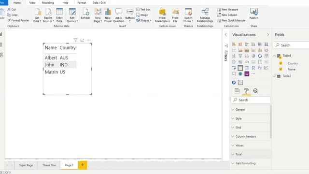Click the Fields pane Search box
309x174 pixels.
click(291, 45)
